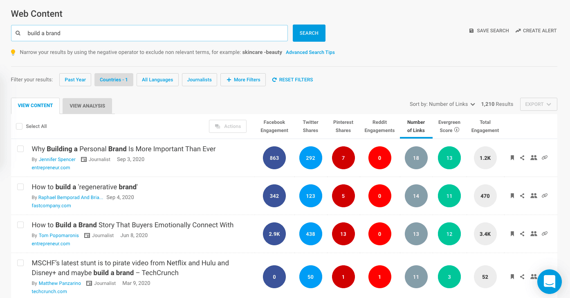Open author Tom Popomaronis link

[58, 235]
